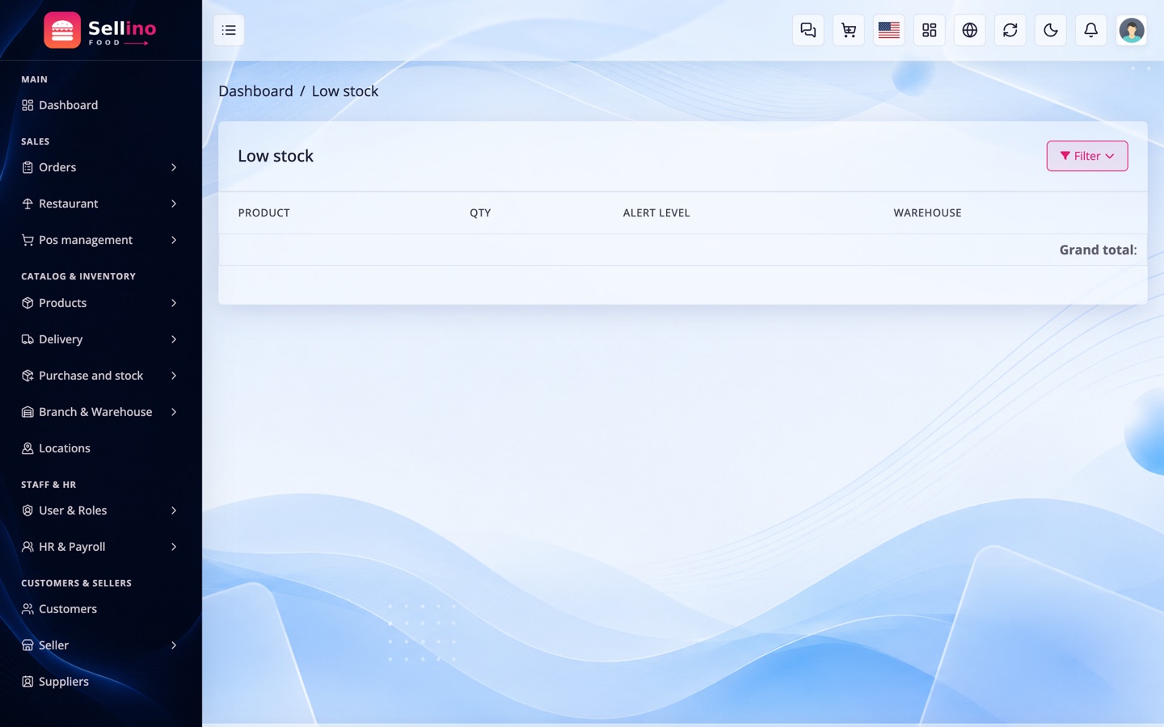
Task: Click the WAREHOUSE column header
Action: pyautogui.click(x=927, y=213)
